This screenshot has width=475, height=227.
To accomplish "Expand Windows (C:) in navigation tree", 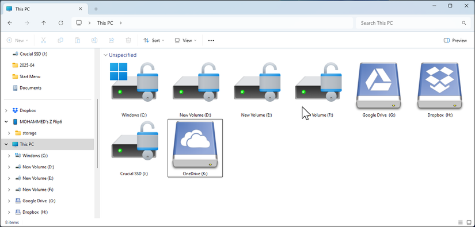I will click(9, 156).
